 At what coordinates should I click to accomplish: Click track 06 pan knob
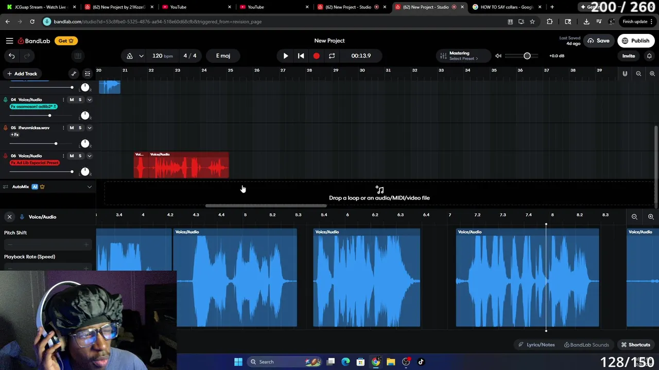[x=85, y=171]
